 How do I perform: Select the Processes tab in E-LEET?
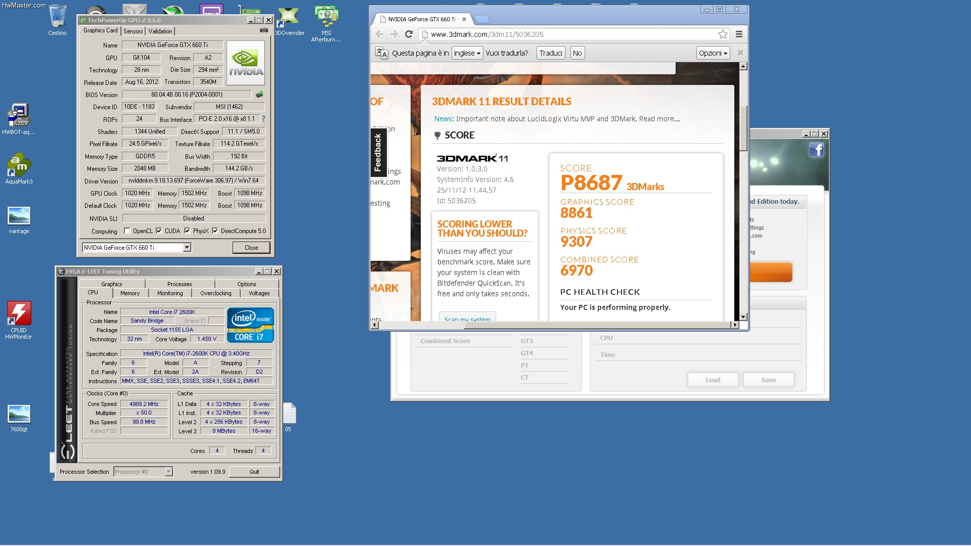click(x=180, y=284)
